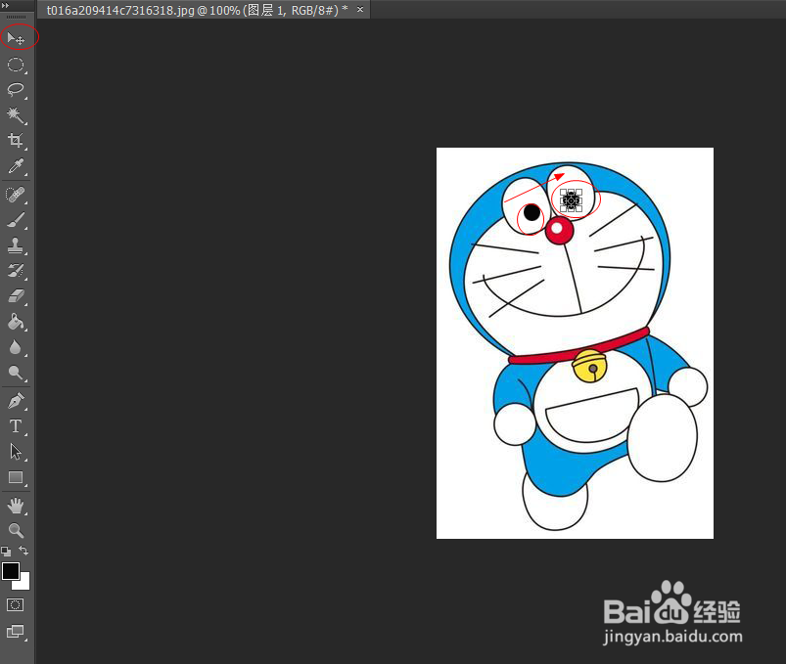Screen dimensions: 786x664
Task: Change the screen mode
Action: point(16,632)
